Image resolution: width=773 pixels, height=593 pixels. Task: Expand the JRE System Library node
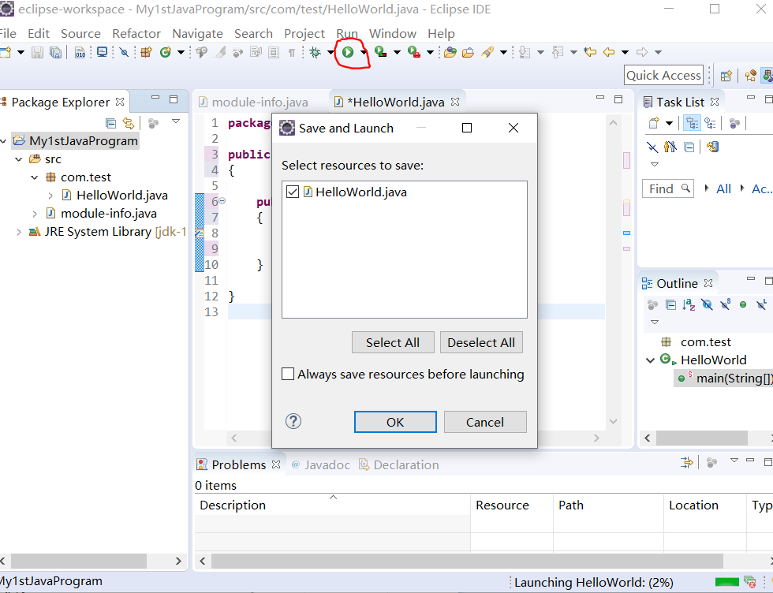19,232
